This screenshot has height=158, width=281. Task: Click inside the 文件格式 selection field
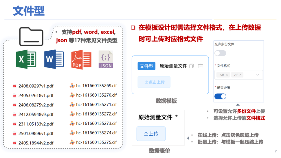tap(249, 75)
